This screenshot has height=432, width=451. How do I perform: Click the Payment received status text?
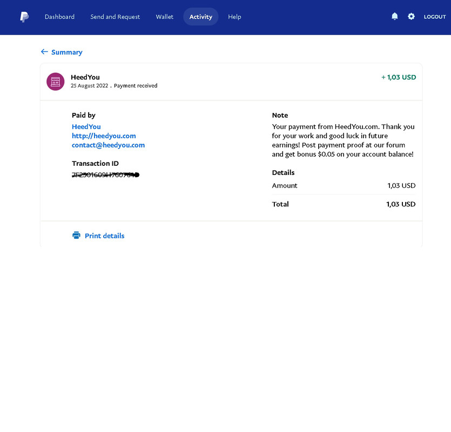(136, 86)
